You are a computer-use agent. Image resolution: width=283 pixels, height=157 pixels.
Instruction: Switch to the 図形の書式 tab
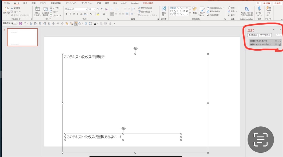[x=148, y=3]
